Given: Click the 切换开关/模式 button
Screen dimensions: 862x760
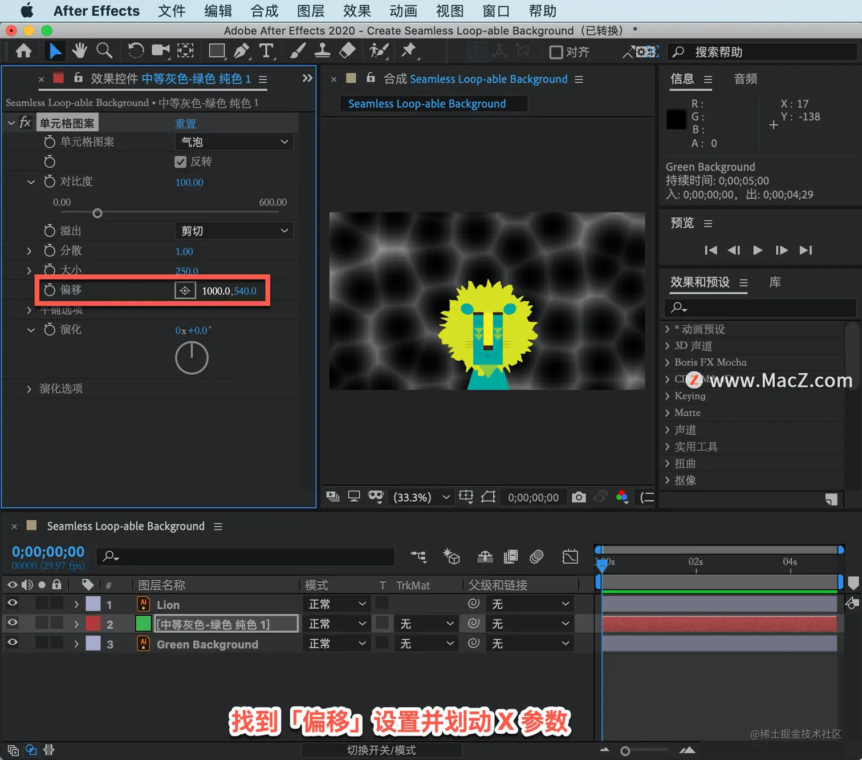Looking at the screenshot, I should tap(381, 750).
